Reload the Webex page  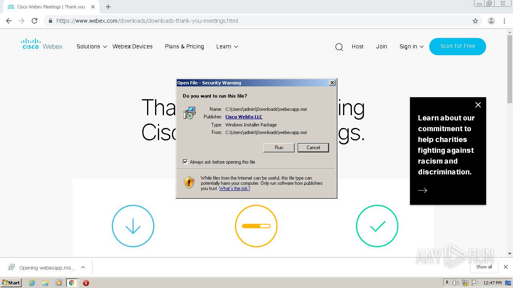click(34, 21)
